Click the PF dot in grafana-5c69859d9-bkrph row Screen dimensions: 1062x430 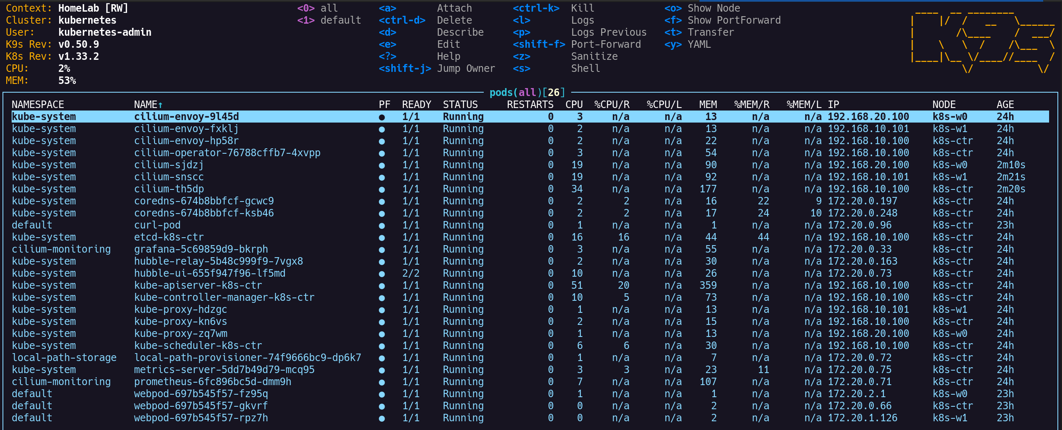(x=382, y=250)
